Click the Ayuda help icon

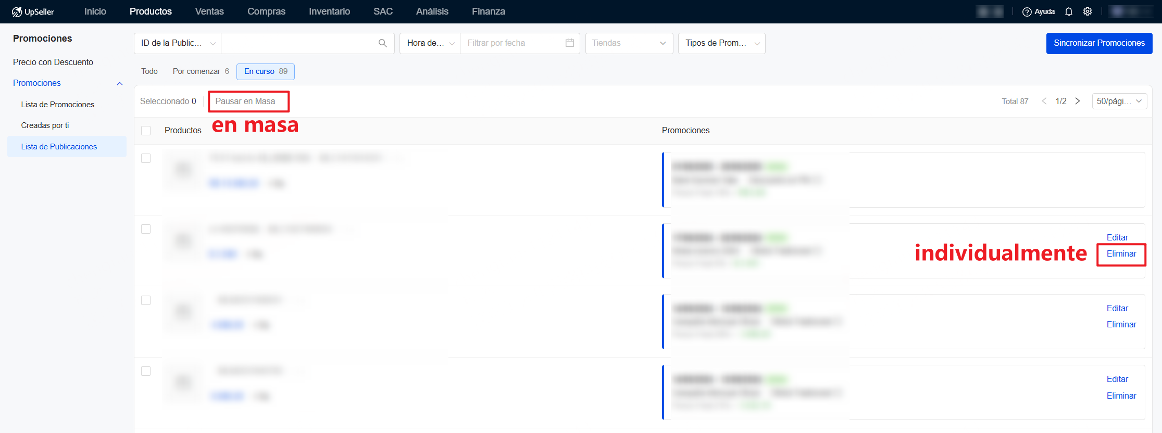(x=1027, y=11)
